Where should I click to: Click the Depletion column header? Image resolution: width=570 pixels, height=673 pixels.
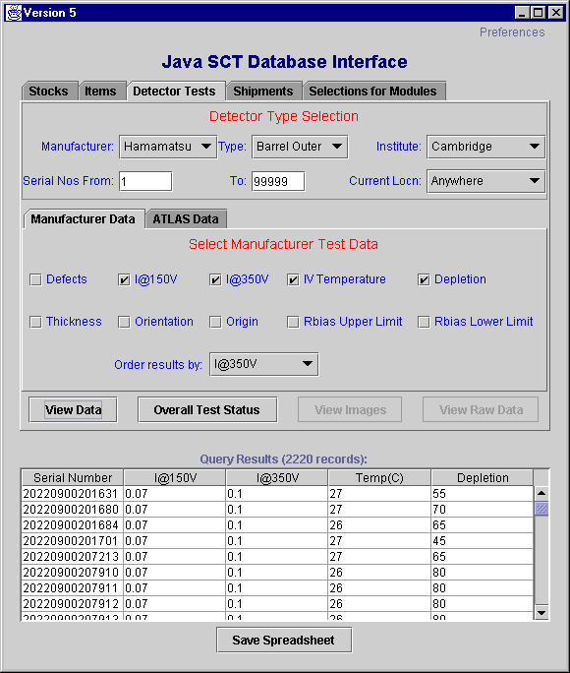click(x=483, y=478)
